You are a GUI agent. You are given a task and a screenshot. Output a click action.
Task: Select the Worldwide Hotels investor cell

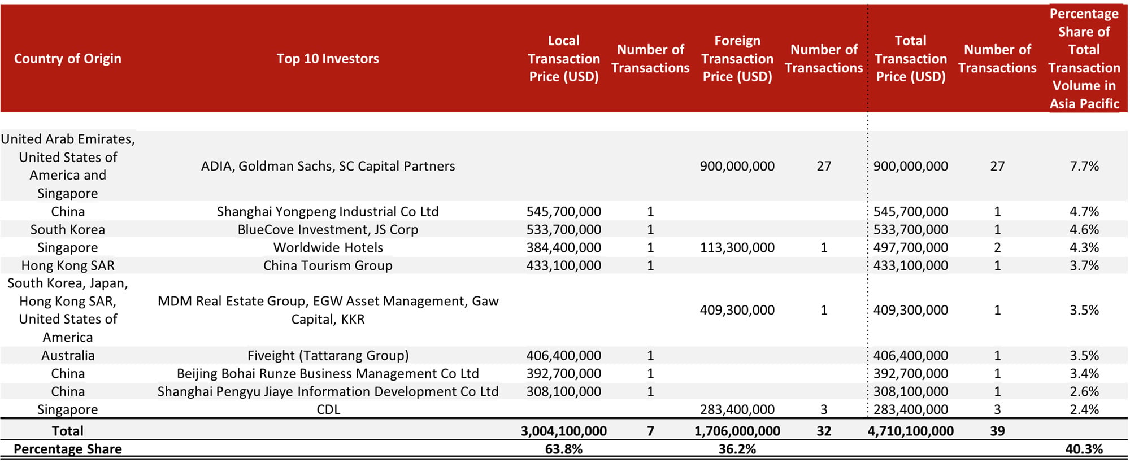pos(328,248)
